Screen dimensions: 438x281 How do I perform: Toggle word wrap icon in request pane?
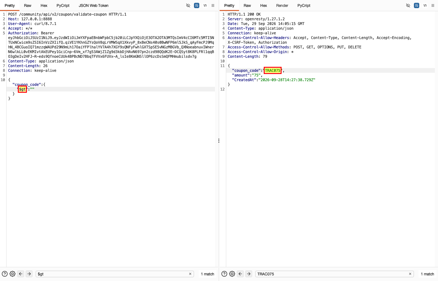pos(196,6)
